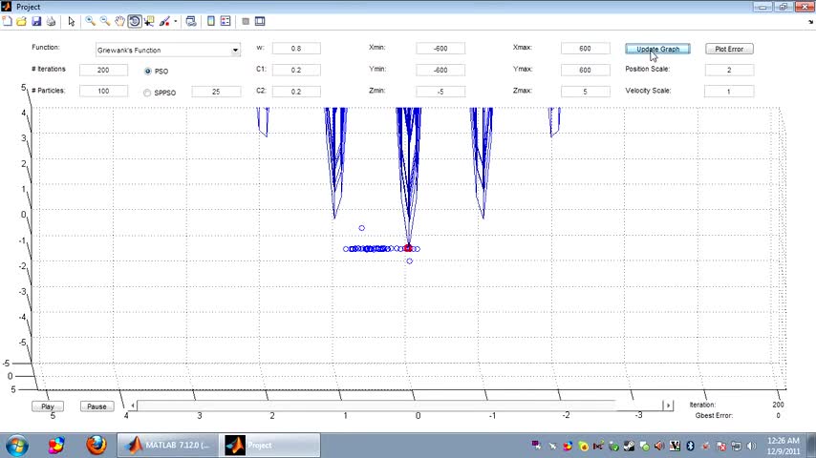Save figure with the floppy disk icon

tap(36, 21)
